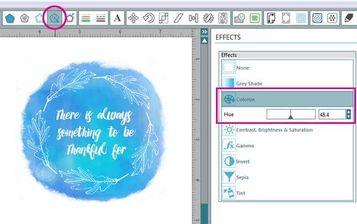The height and width of the screenshot is (224, 357).
Task: Apply the Grey Shade effect
Action: pyautogui.click(x=248, y=84)
